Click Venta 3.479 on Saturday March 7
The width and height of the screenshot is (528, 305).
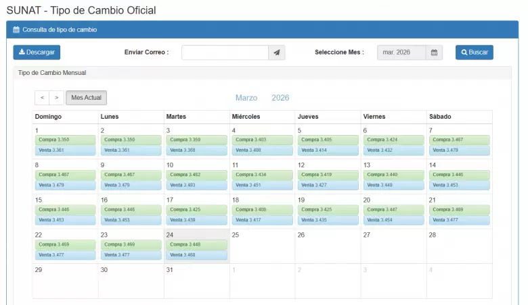[x=459, y=150]
